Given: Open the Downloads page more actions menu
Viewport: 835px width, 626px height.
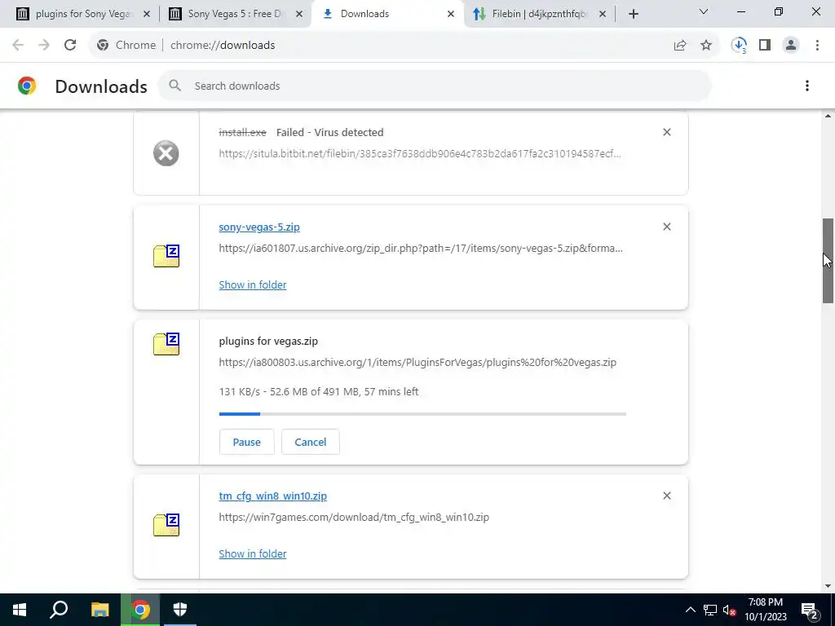Looking at the screenshot, I should tap(806, 86).
